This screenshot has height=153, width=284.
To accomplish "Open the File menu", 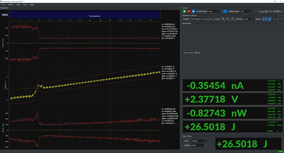I will tap(3, 5).
